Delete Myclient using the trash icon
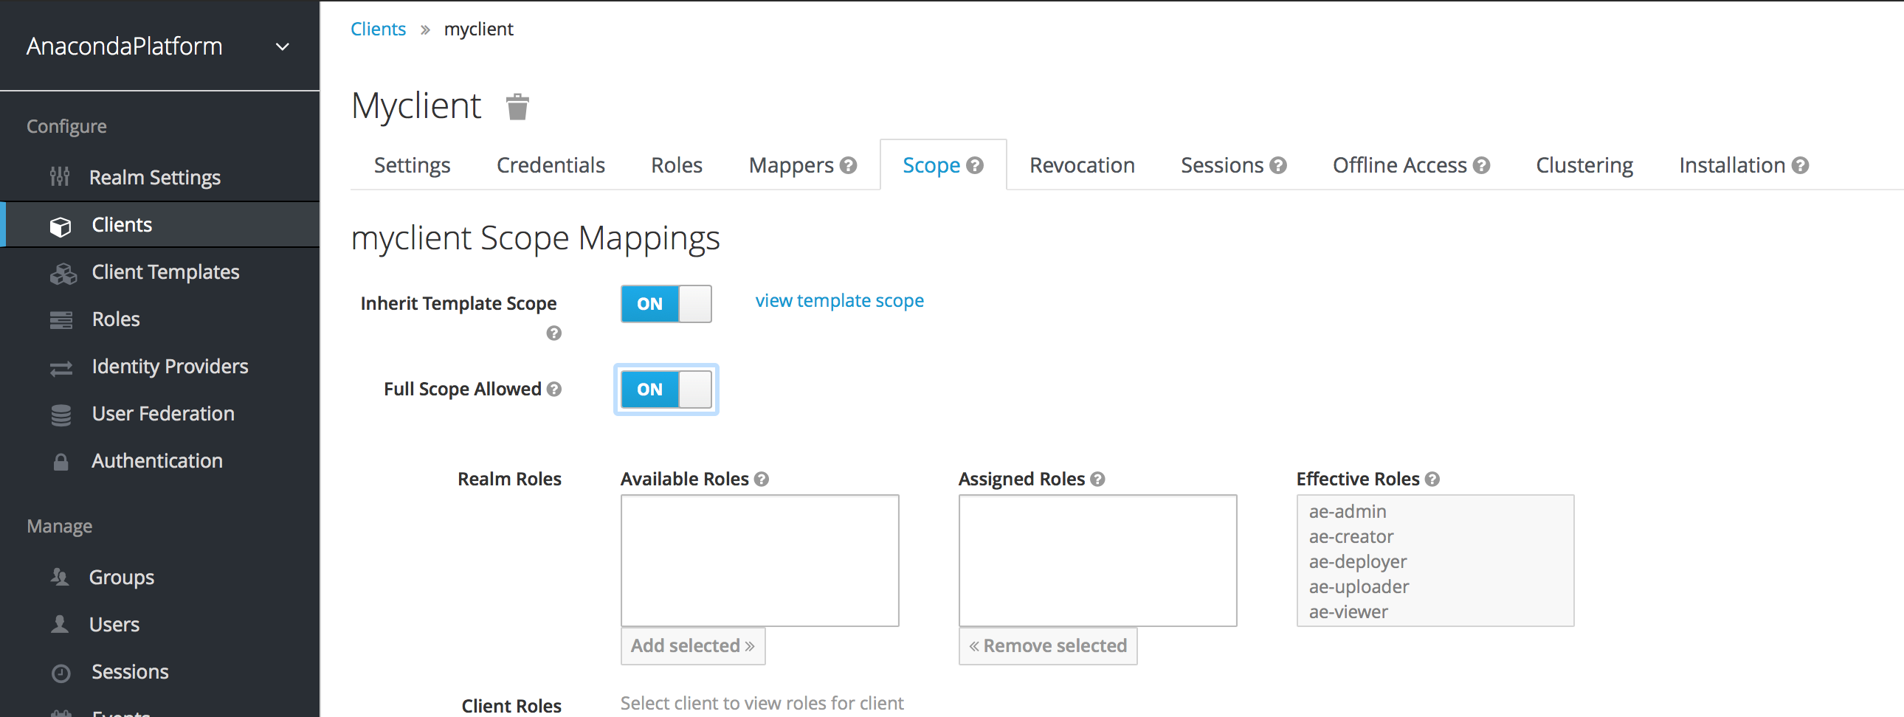 click(517, 107)
